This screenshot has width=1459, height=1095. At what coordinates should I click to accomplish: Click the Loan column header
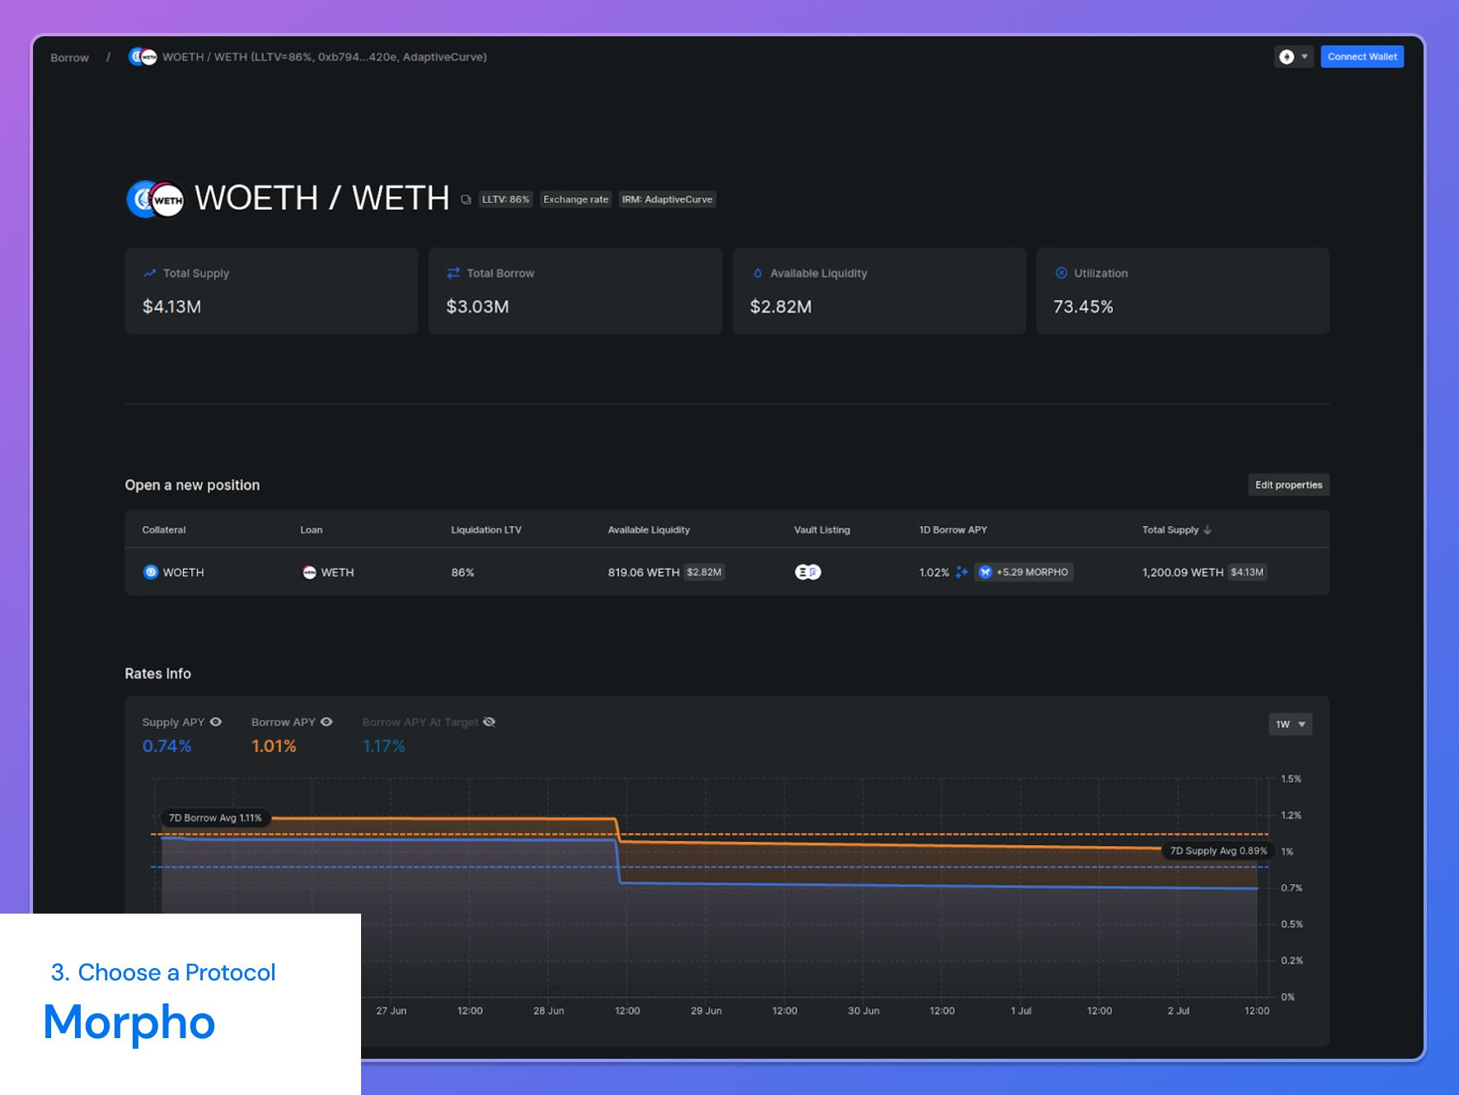point(312,530)
